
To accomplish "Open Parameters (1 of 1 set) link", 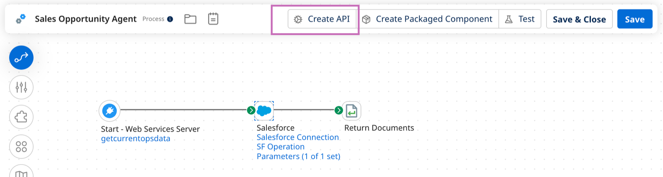I will 298,156.
